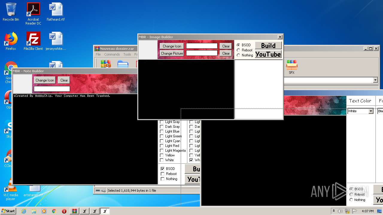Check Nothing checkbox under the color list
The width and height of the screenshot is (383, 215).
(162, 179)
